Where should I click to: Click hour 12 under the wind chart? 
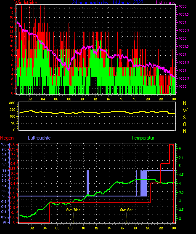pos(95,99)
